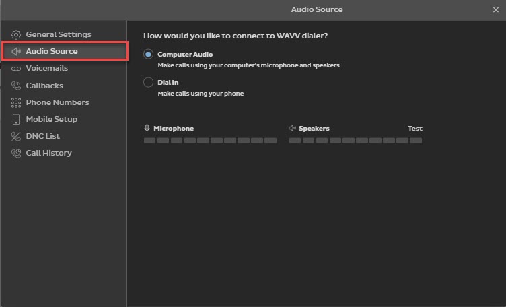Click the 'Microphone' label text

[174, 128]
